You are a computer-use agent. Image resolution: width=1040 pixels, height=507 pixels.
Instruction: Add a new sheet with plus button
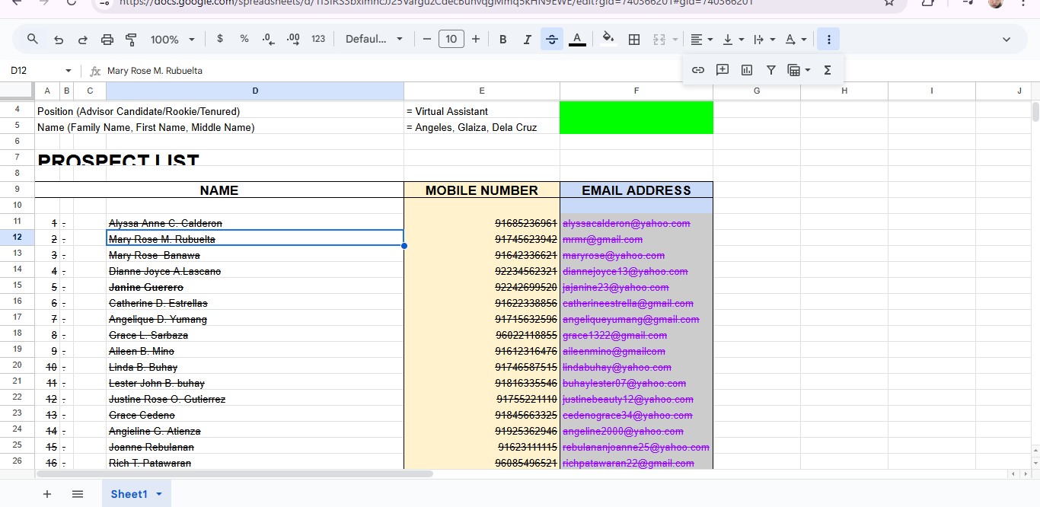[x=47, y=494]
